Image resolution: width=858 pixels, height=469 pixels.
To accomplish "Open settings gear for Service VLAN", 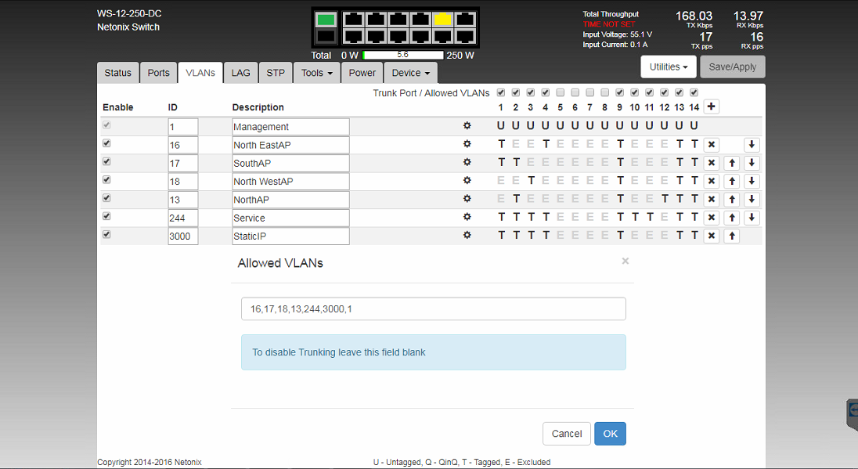I will coord(467,217).
